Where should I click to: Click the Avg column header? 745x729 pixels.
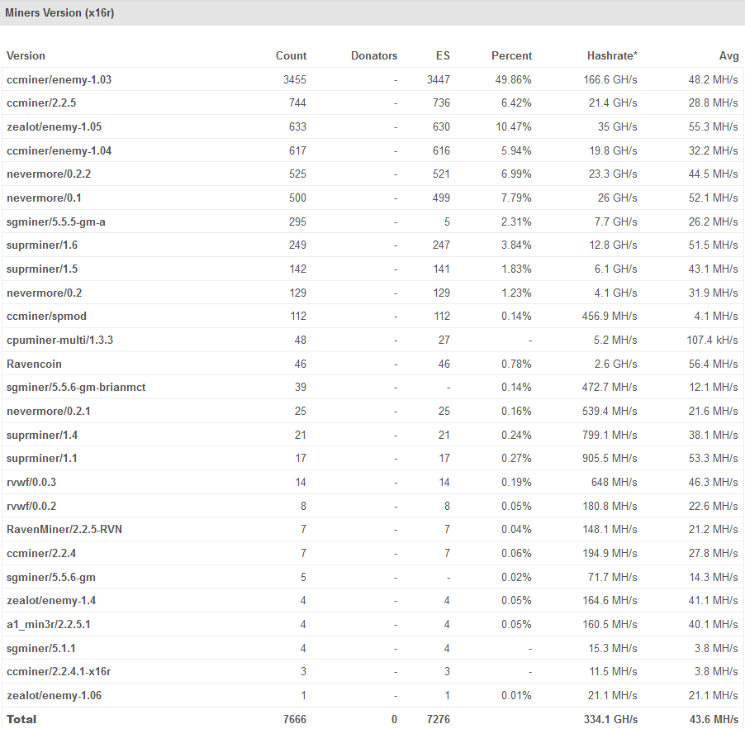pyautogui.click(x=729, y=55)
